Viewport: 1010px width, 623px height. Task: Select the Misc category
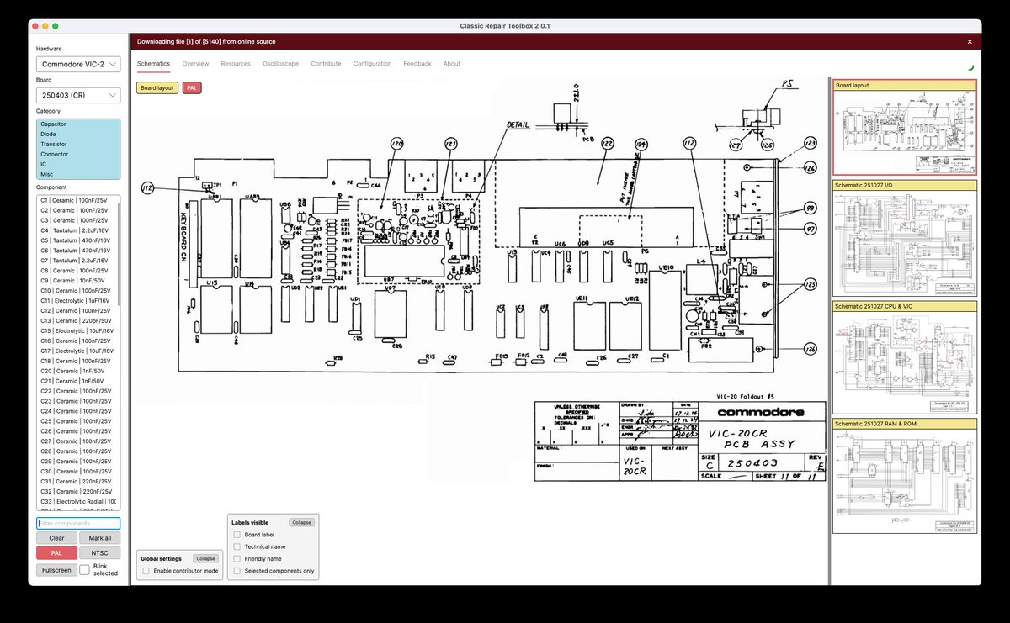pyautogui.click(x=78, y=174)
